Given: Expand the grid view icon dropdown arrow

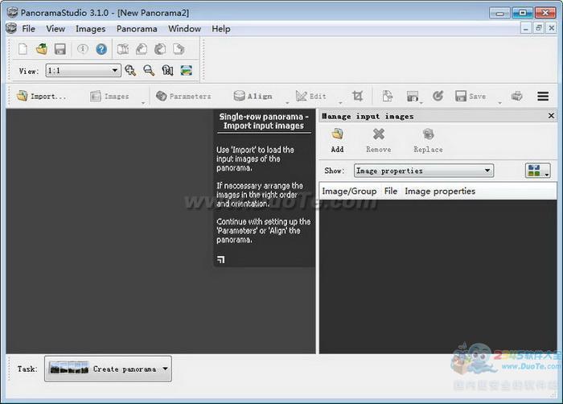Looking at the screenshot, I should click(546, 175).
